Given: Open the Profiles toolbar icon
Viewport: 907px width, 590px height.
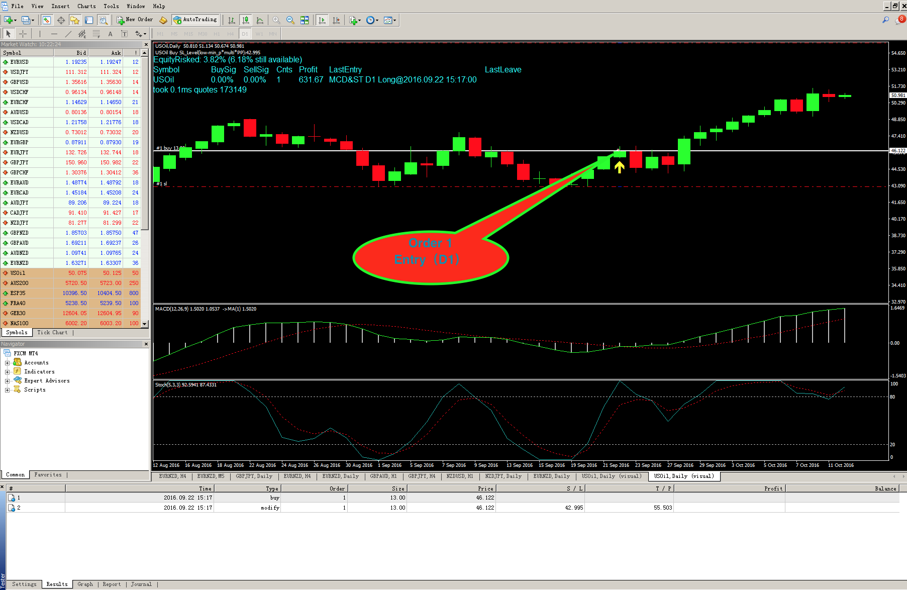Looking at the screenshot, I should 28,20.
